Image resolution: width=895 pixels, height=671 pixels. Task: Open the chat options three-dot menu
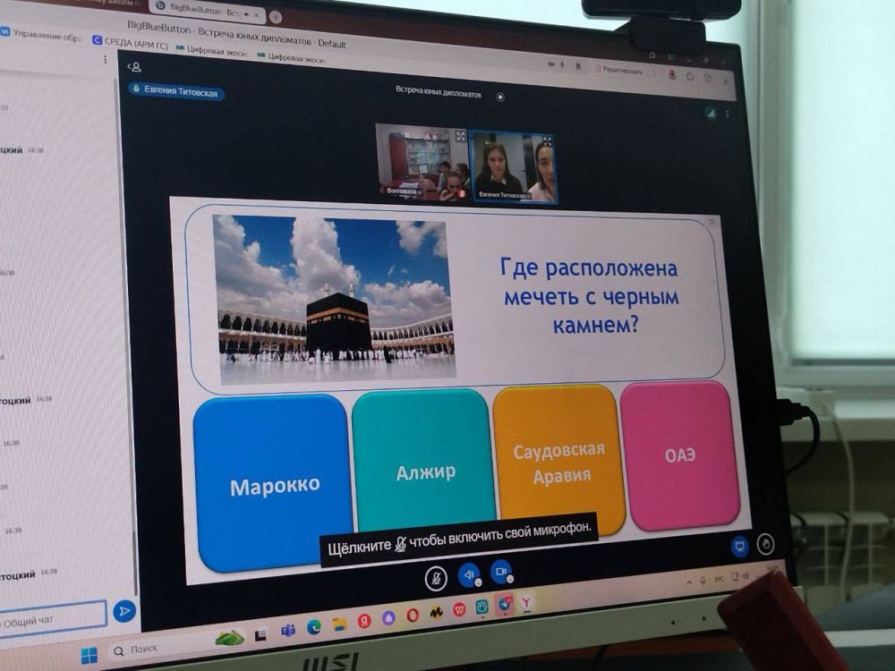pyautogui.click(x=105, y=59)
